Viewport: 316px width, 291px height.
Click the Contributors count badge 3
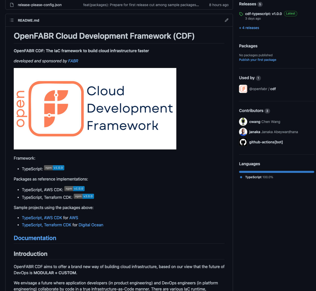267,111
